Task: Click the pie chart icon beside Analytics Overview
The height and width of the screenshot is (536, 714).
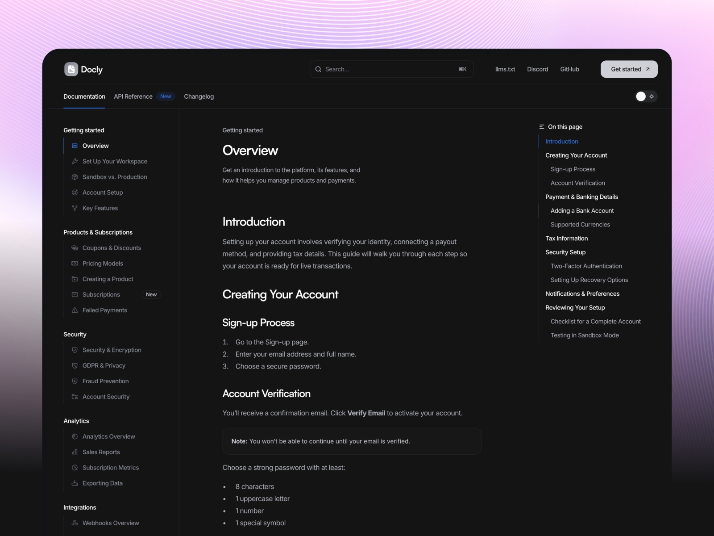Action: 75,436
